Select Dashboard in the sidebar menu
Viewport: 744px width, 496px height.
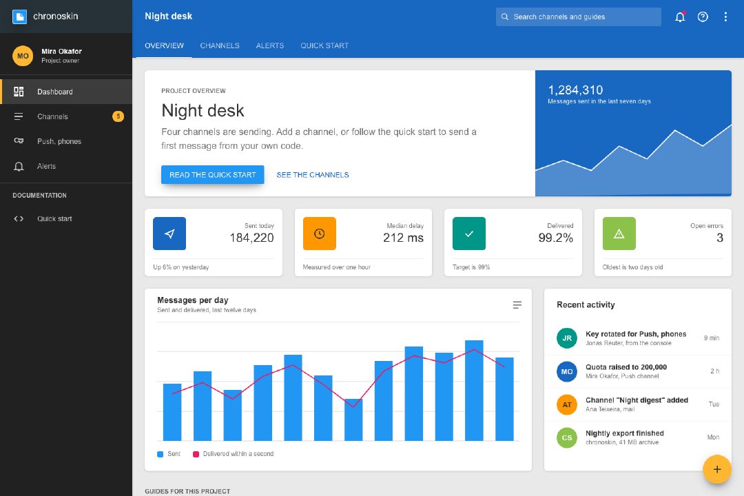(x=66, y=92)
